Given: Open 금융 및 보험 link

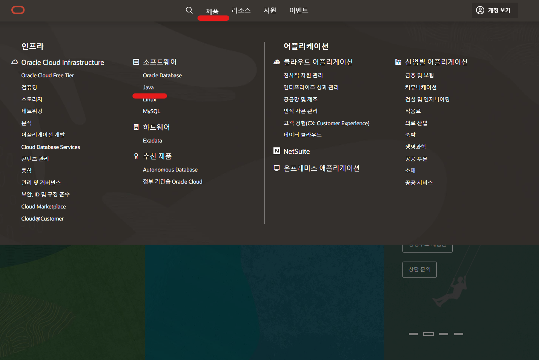Looking at the screenshot, I should 419,75.
